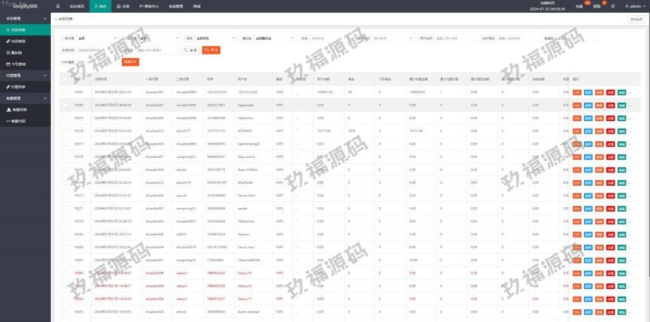Switch to the 交易 top menu

[123, 6]
